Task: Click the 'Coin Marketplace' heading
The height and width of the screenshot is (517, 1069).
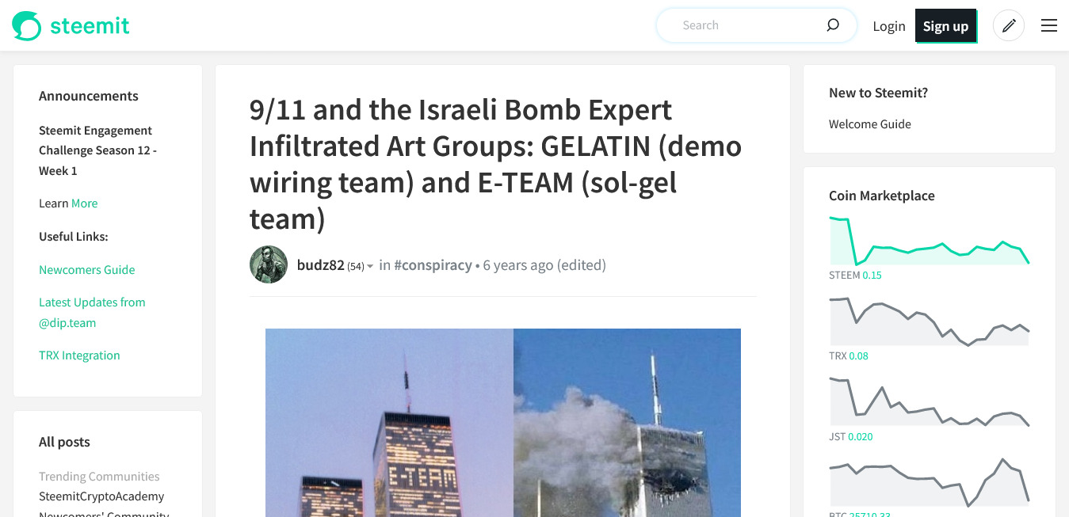Action: (x=882, y=196)
